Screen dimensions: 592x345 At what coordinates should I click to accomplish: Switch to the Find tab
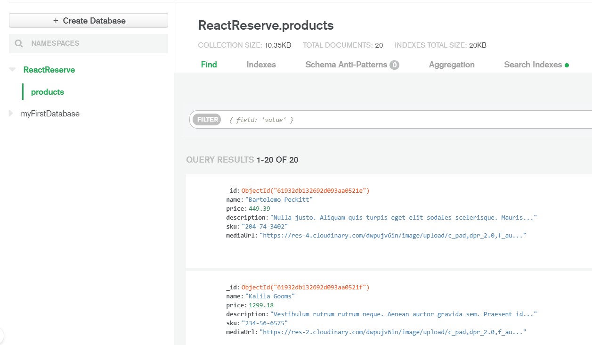[209, 65]
